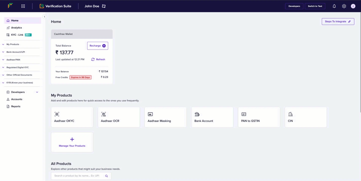The image size is (361, 181).
Task: Open the Developers dropdown chevron in sidebar
Action: 37,92
